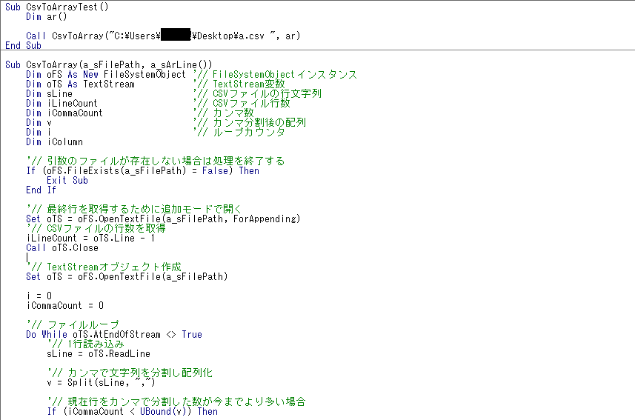
Task: Click the Dim iLineCount declaration
Action: coord(61,103)
